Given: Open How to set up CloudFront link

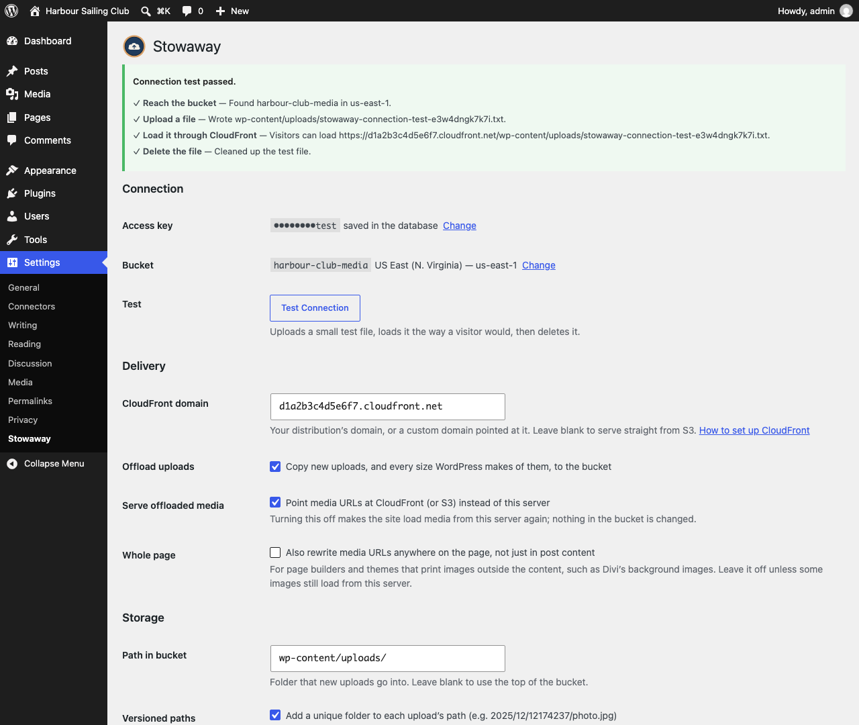Looking at the screenshot, I should tap(754, 430).
